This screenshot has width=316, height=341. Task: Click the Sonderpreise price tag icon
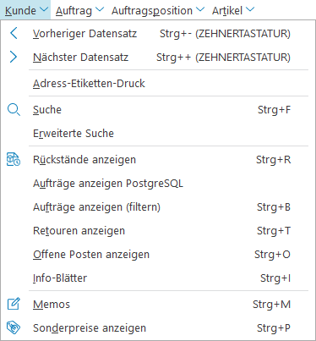tap(14, 327)
